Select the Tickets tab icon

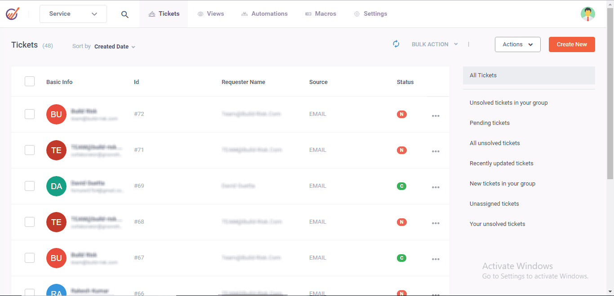coord(153,13)
